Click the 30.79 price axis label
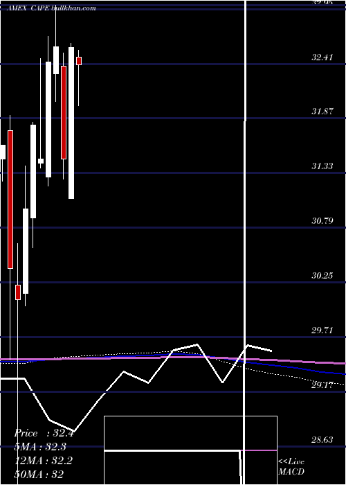This screenshot has height=485, width=346. 322,221
